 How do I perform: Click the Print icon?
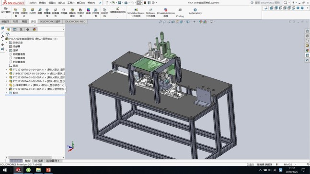point(126,3)
